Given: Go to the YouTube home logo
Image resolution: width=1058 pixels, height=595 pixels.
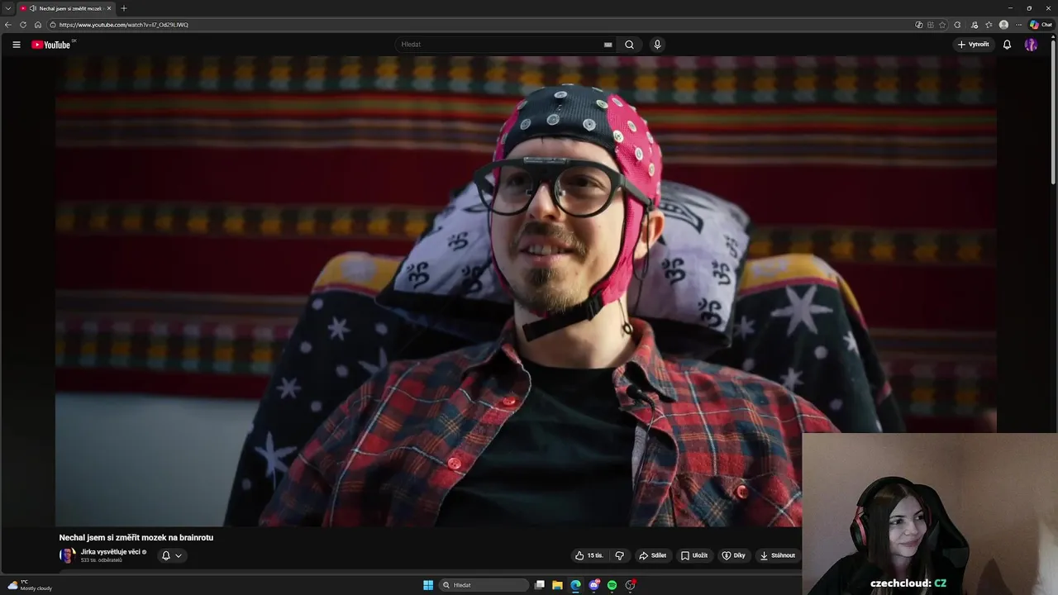Looking at the screenshot, I should pos(51,45).
